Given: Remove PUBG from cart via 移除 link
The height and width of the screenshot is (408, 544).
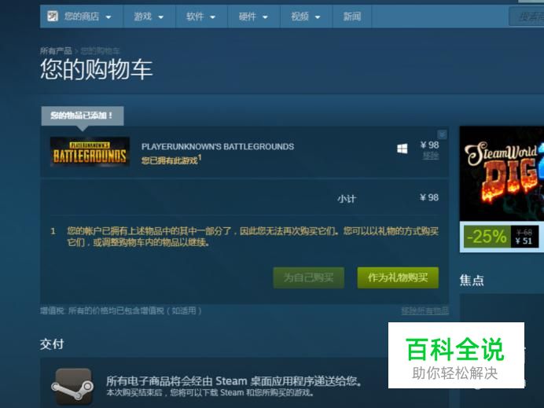Looking at the screenshot, I should coord(431,156).
